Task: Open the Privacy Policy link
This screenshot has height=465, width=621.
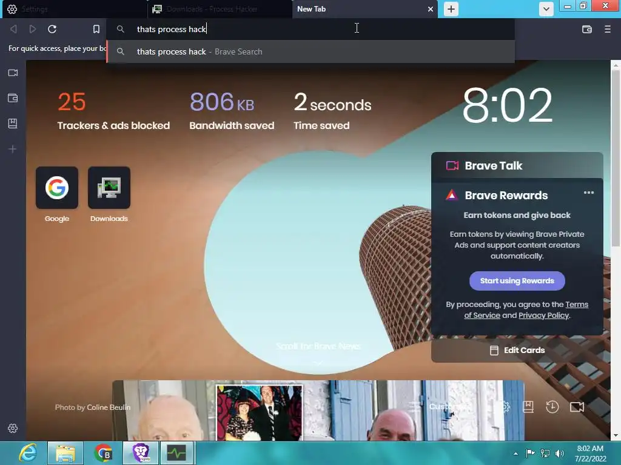Action: [x=543, y=315]
